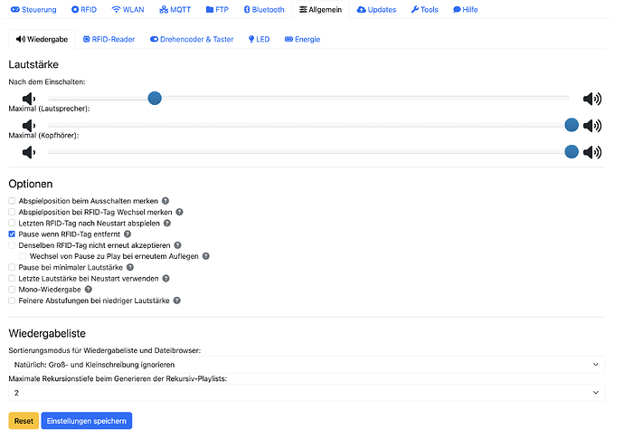Check Letzte Lautstärke bei Neustart verwenden
The image size is (624, 439).
[x=12, y=279]
